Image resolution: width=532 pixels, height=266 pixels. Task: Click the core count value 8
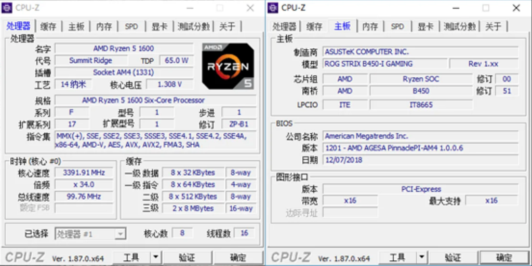pyautogui.click(x=182, y=233)
